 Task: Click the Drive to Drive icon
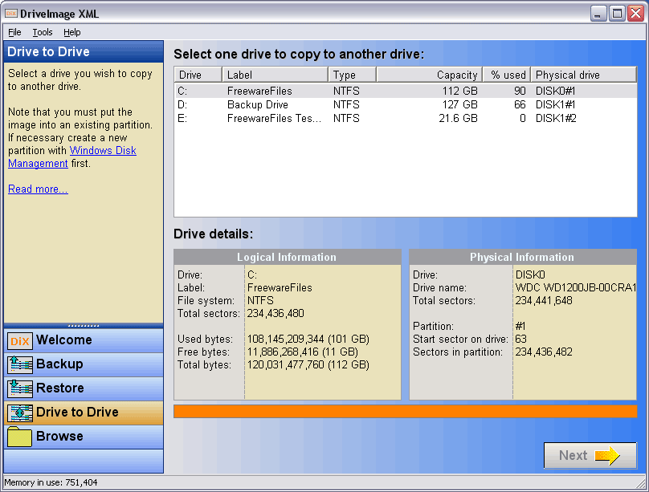[20, 413]
